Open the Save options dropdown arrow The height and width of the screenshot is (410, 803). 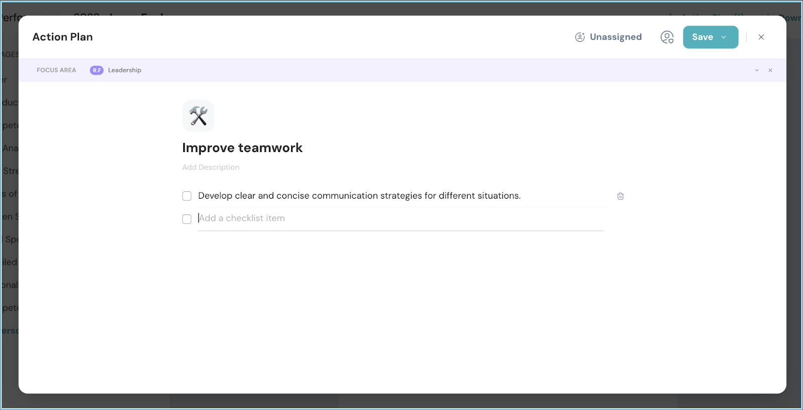pyautogui.click(x=724, y=37)
